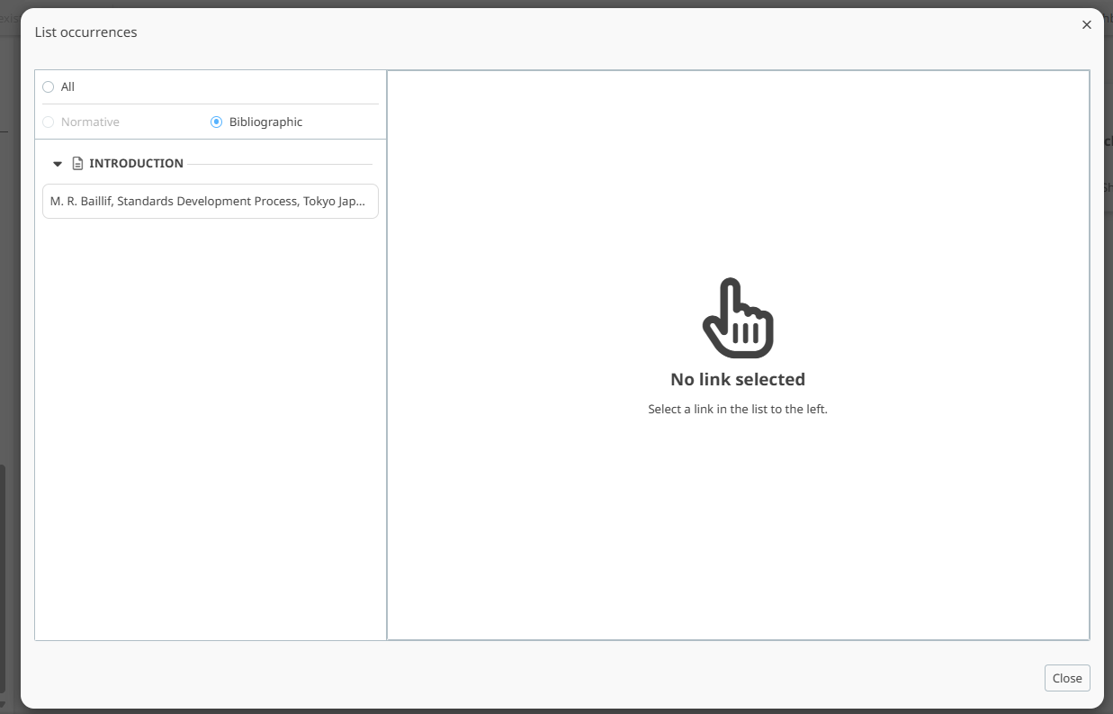Click the pointing hand icon

pos(737,318)
